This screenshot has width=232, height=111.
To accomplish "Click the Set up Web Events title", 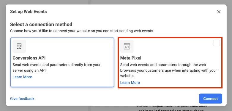I will pos(29,12).
